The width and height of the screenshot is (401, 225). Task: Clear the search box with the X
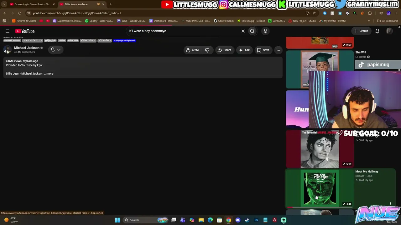(x=243, y=31)
